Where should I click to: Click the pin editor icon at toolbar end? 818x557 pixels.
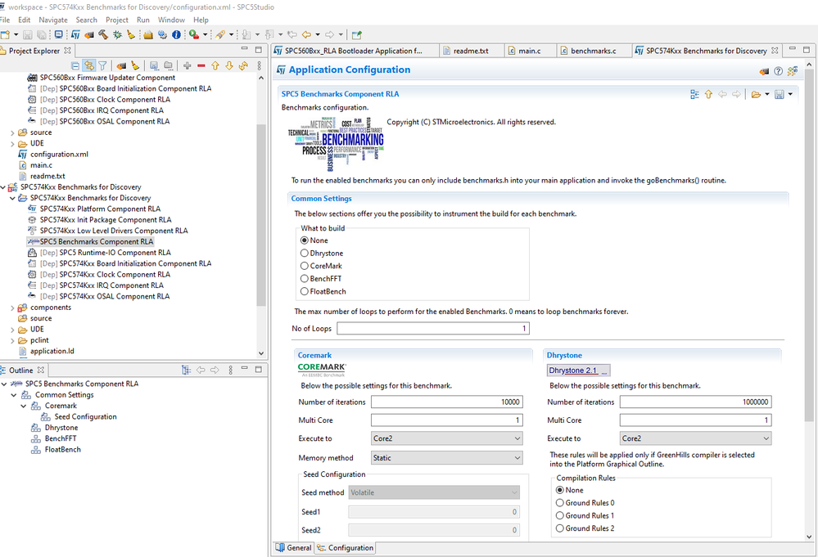[357, 35]
